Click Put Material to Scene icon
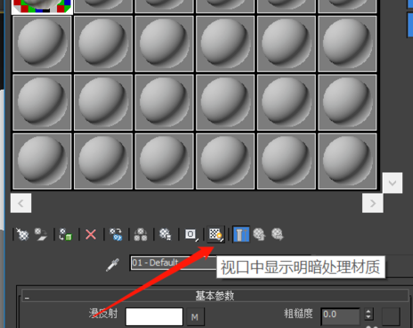Viewport: 413px width, 328px height. [x=41, y=234]
